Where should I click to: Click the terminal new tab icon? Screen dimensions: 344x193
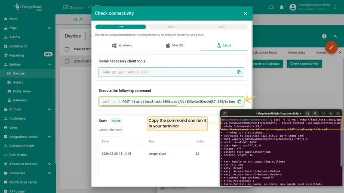(x=225, y=113)
